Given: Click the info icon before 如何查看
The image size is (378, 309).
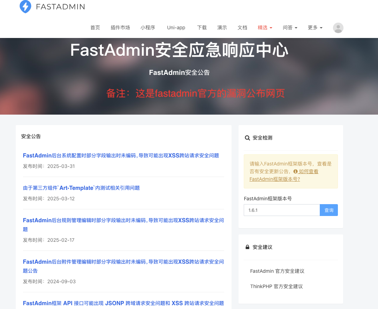Looking at the screenshot, I should click(295, 171).
